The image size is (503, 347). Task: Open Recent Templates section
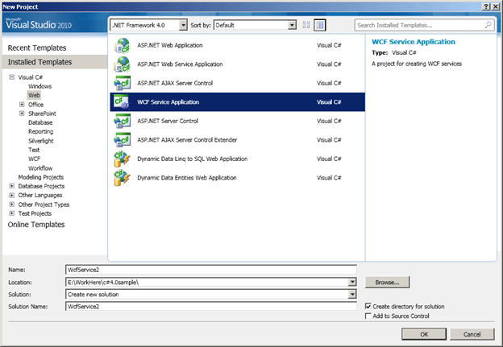click(37, 48)
